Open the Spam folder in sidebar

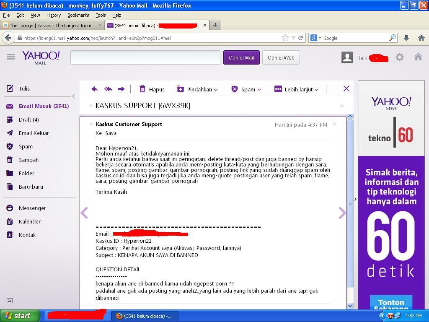(x=19, y=146)
